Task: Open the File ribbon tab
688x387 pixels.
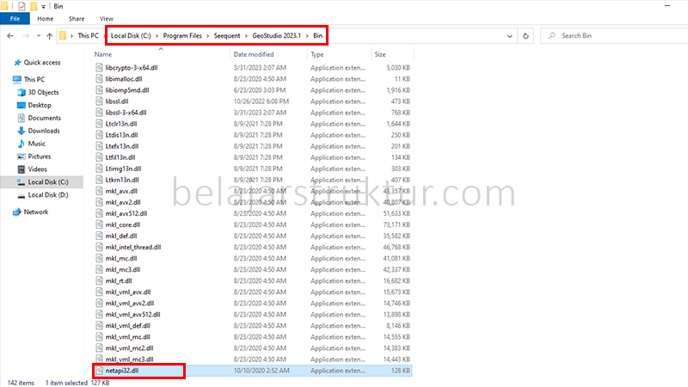Action: (15, 19)
